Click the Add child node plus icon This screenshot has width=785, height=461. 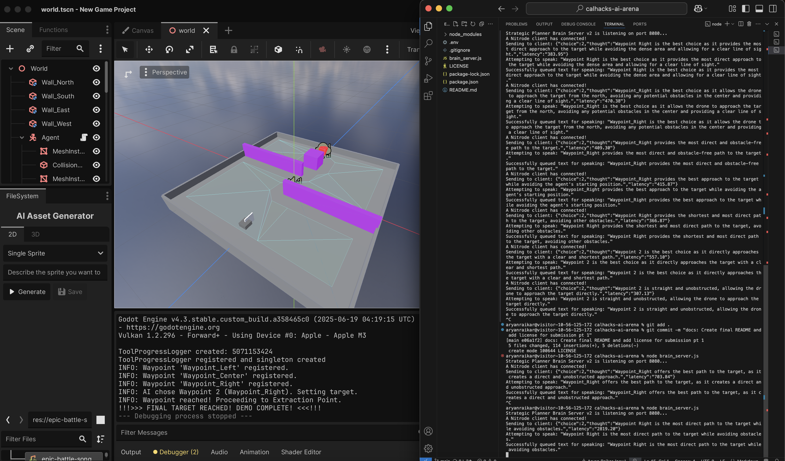pyautogui.click(x=10, y=48)
